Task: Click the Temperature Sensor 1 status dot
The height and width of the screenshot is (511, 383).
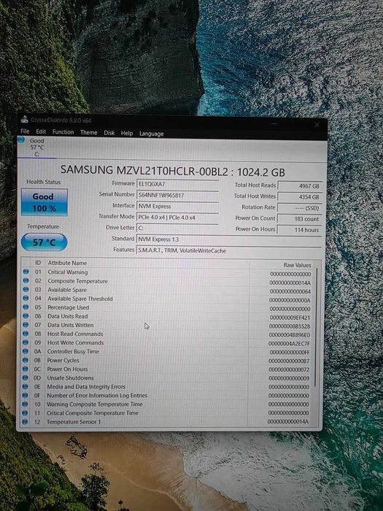Action: pos(25,422)
